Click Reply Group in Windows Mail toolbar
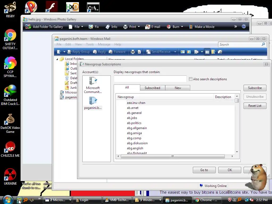 pos(79,52)
